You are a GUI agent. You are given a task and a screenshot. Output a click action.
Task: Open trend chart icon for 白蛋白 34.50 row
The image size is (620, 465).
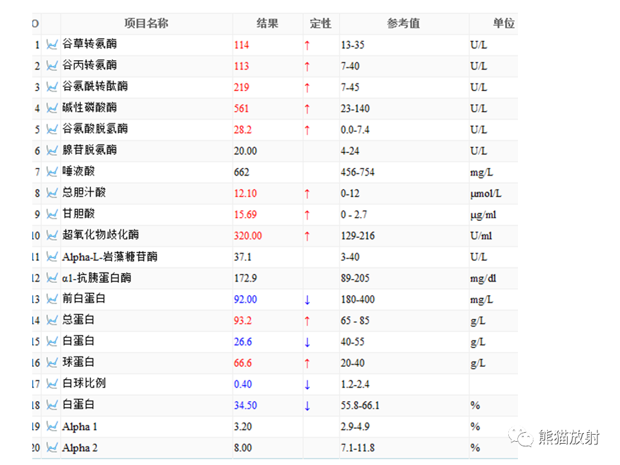point(52,405)
